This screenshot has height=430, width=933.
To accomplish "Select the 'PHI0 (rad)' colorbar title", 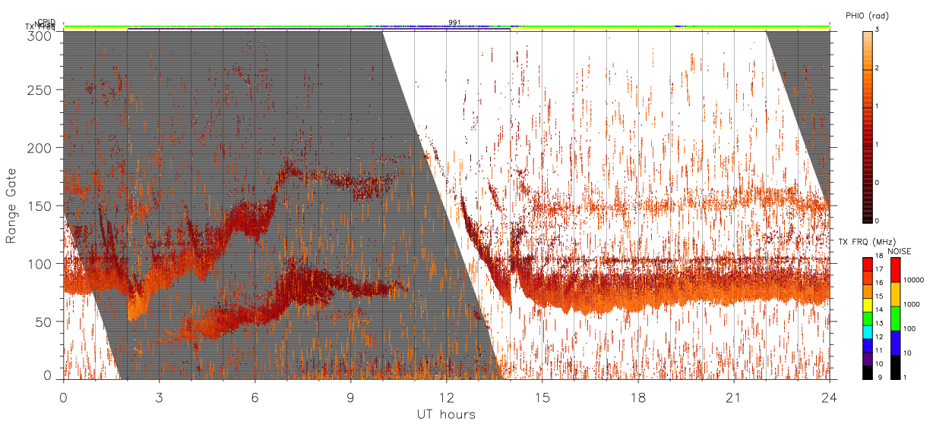I will pyautogui.click(x=867, y=16).
